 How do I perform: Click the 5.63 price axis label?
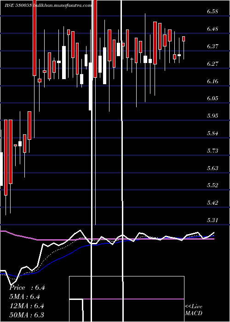[212, 168]
